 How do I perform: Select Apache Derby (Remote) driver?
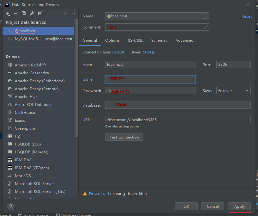coord(37,89)
